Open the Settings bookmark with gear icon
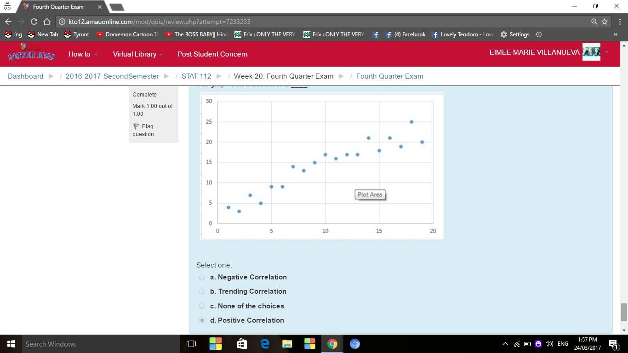Image resolution: width=628 pixels, height=353 pixels. tap(515, 34)
